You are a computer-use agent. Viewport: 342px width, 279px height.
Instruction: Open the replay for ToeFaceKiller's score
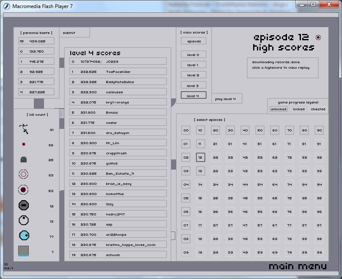pos(118,72)
